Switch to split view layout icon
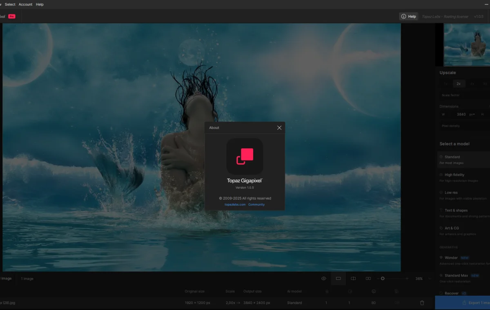Viewport: 490px width, 310px height. [353, 279]
